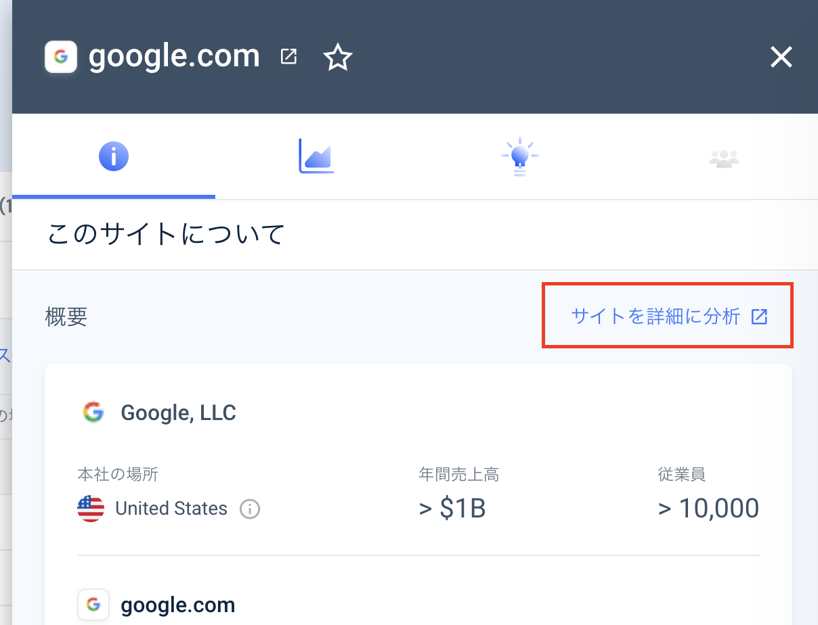Click the United States location text

(x=171, y=509)
